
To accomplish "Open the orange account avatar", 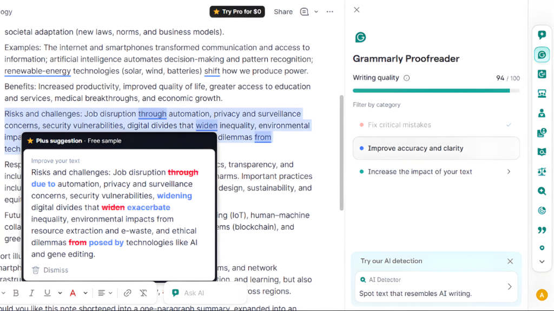I will pyautogui.click(x=542, y=295).
